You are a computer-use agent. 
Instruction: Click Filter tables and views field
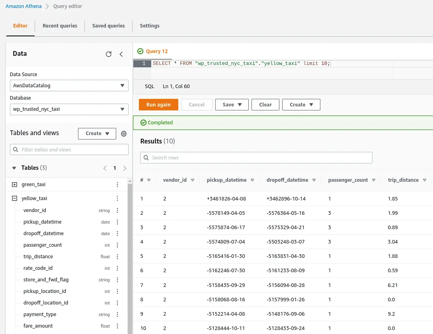pos(69,149)
